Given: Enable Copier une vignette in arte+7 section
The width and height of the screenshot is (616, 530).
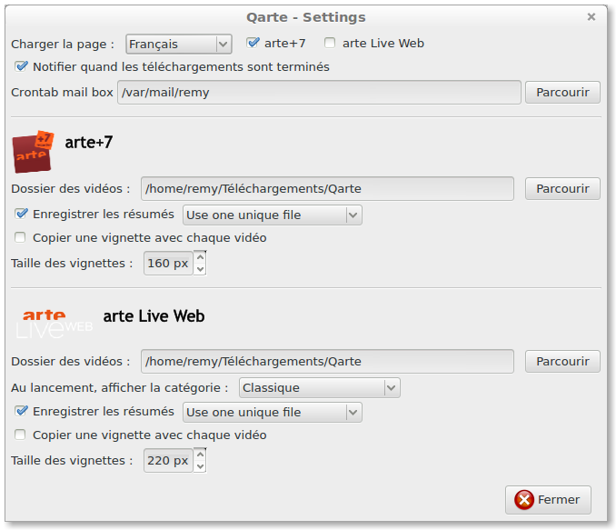Looking at the screenshot, I should click(x=20, y=237).
